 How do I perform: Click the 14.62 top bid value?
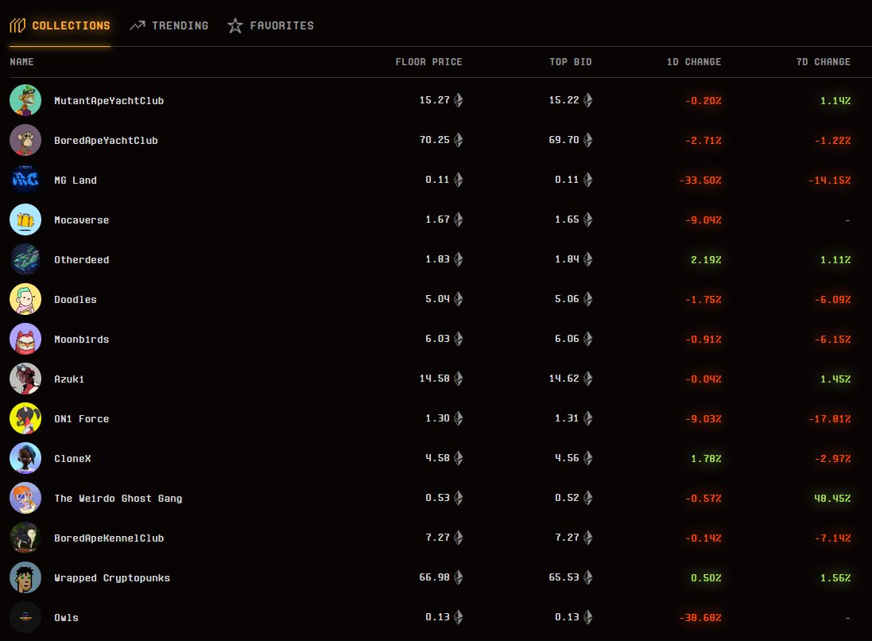click(564, 379)
